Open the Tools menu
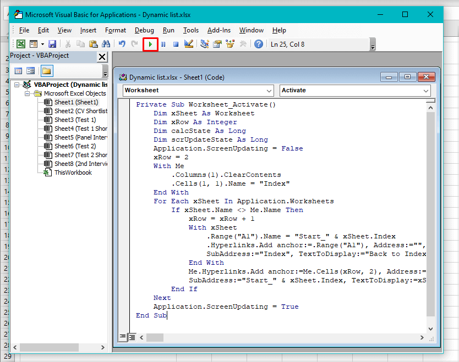459x362 pixels. [x=191, y=30]
